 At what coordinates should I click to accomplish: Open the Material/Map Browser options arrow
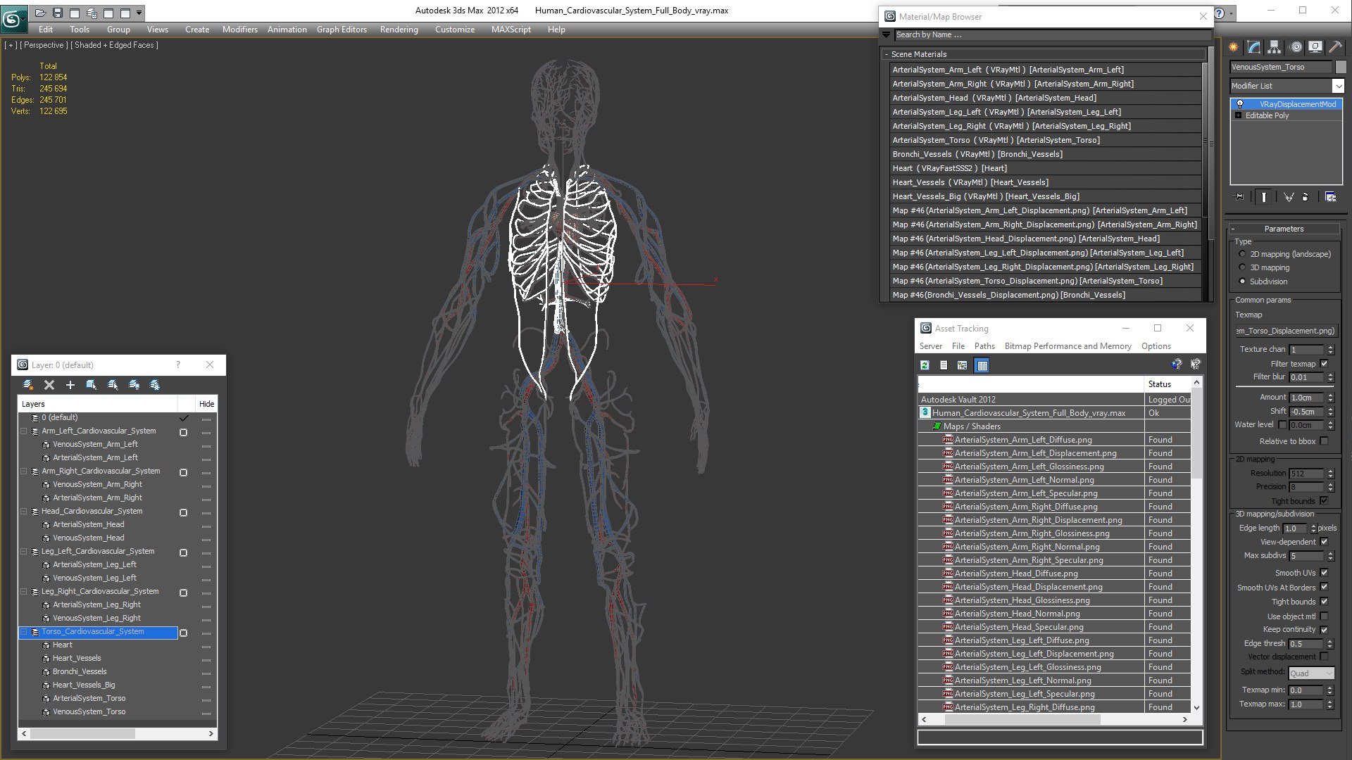[886, 34]
